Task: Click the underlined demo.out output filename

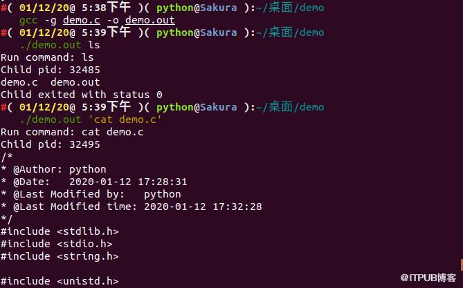Action: [x=150, y=20]
